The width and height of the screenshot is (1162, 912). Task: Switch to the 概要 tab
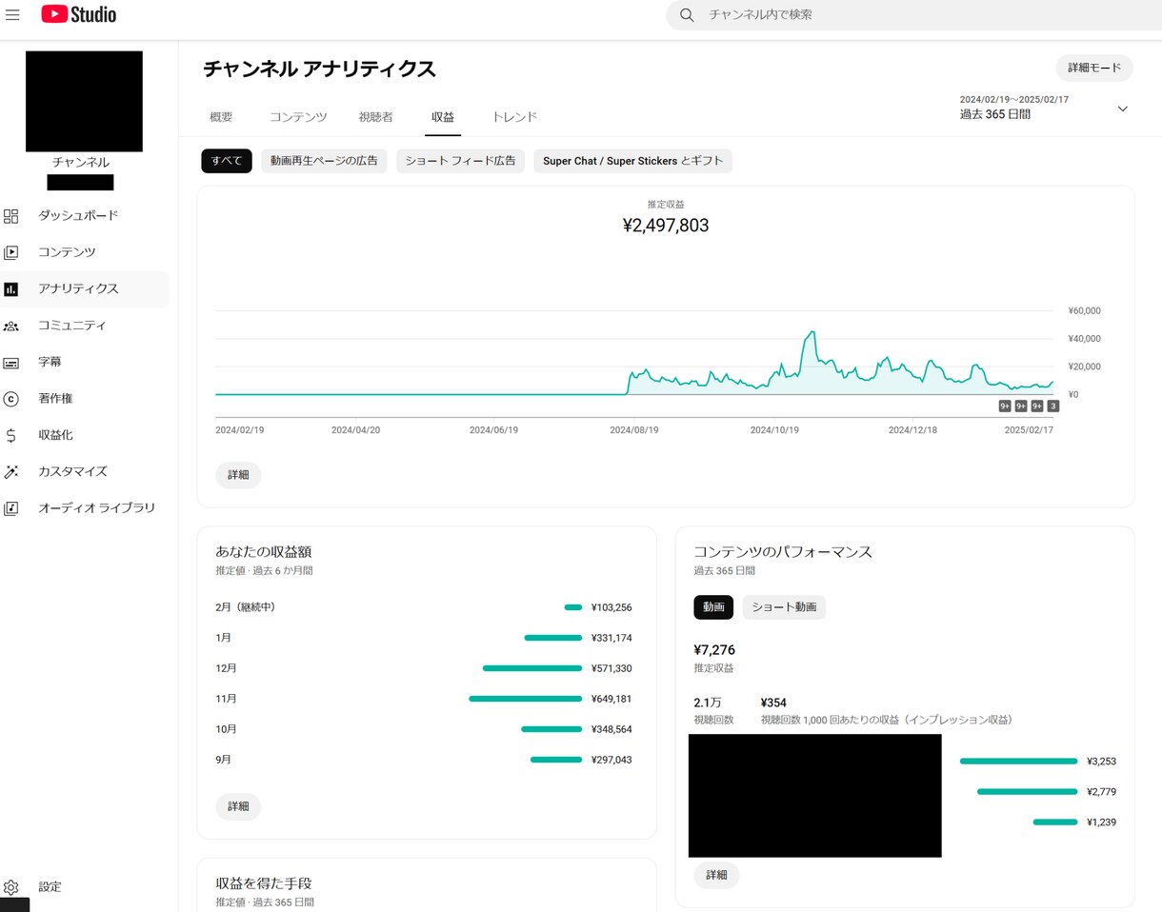[x=221, y=117]
